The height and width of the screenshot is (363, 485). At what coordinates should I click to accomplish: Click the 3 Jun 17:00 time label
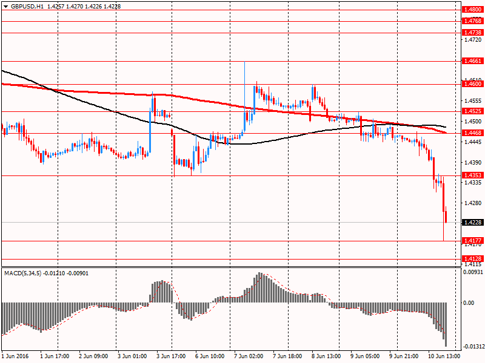[x=171, y=356]
